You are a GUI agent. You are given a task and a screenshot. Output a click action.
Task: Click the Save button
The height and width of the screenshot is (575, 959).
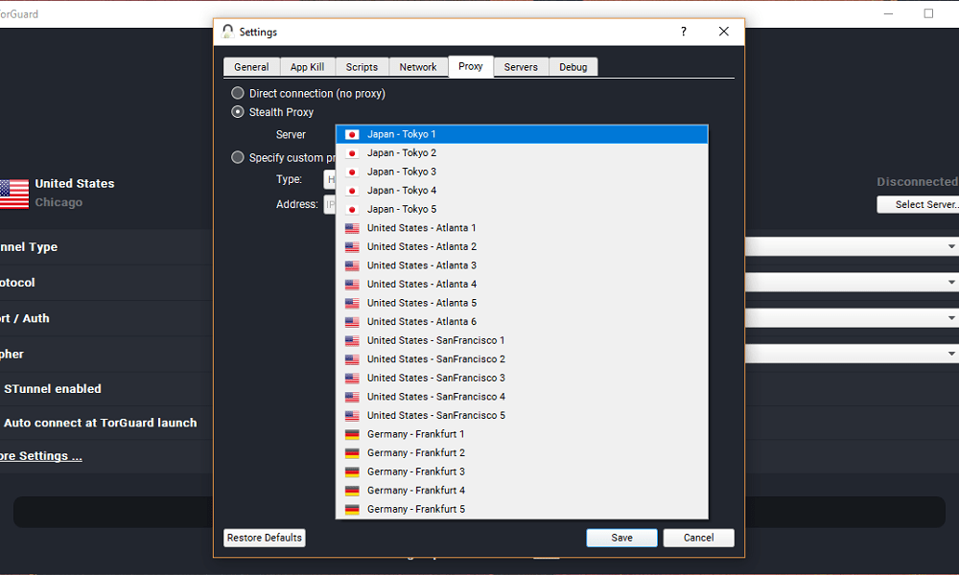[x=622, y=538]
